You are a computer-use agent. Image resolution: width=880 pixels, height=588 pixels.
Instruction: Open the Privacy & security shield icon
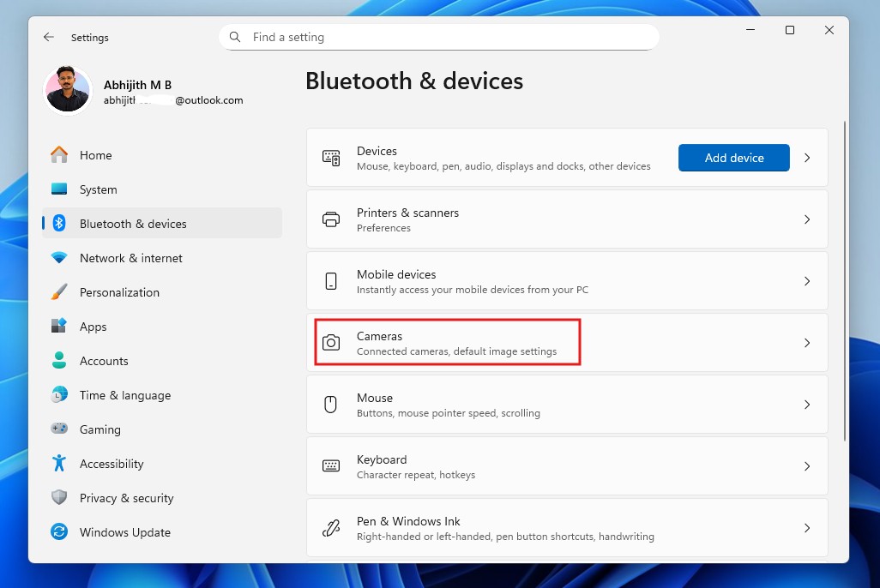pos(58,497)
